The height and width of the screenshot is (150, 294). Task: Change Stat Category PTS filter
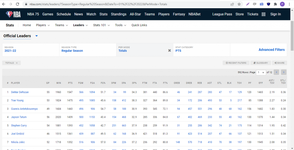tap(202, 50)
